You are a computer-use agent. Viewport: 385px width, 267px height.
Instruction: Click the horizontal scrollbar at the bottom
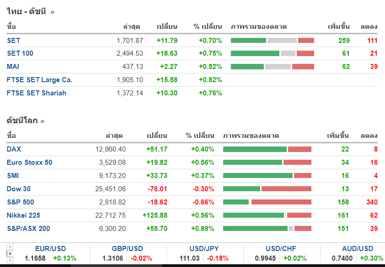click(x=192, y=265)
